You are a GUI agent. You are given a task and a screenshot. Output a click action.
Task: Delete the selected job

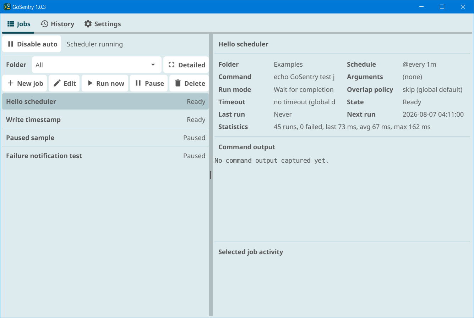189,83
